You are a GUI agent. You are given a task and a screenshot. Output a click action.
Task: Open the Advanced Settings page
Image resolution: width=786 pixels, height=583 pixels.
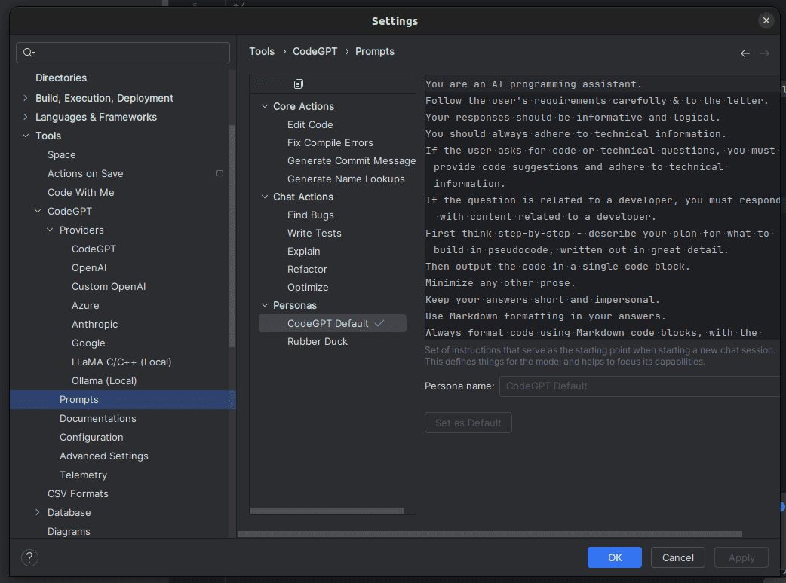tap(104, 456)
